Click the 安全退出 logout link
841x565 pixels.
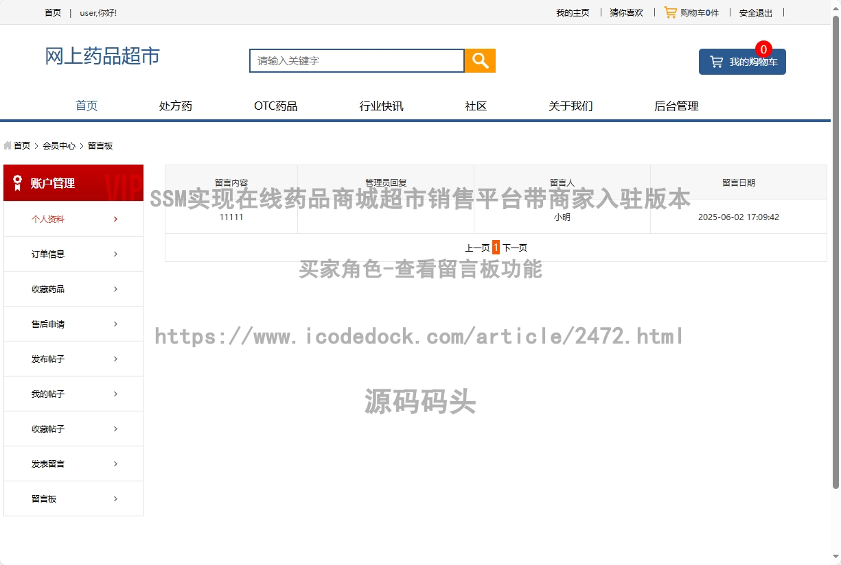tap(755, 12)
